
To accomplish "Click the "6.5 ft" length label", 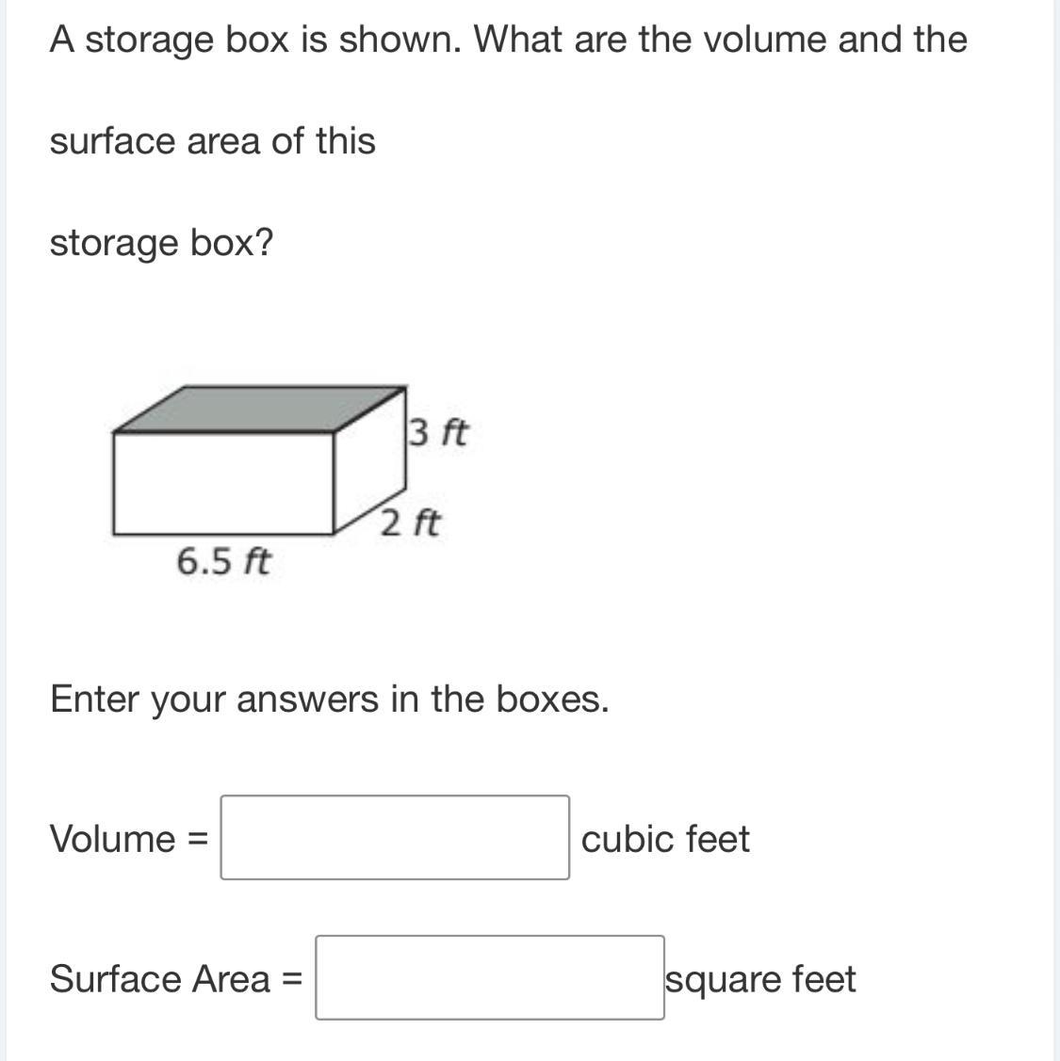I will 223,562.
